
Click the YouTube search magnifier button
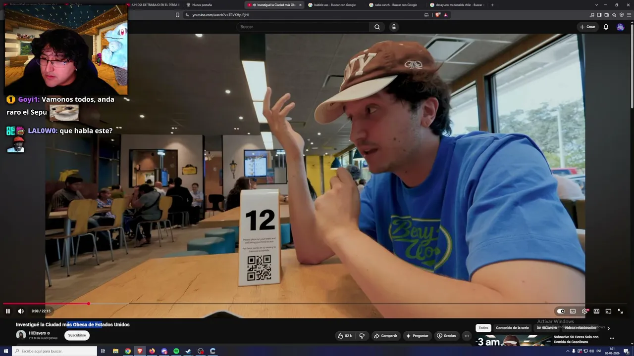(x=377, y=27)
